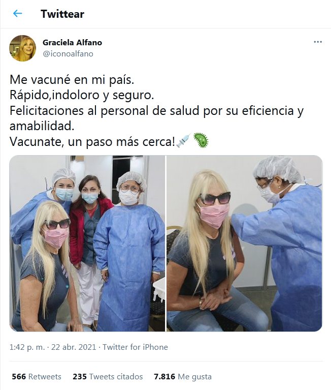View the 235 Tweets citados list
The image size is (331, 390).
(x=108, y=377)
